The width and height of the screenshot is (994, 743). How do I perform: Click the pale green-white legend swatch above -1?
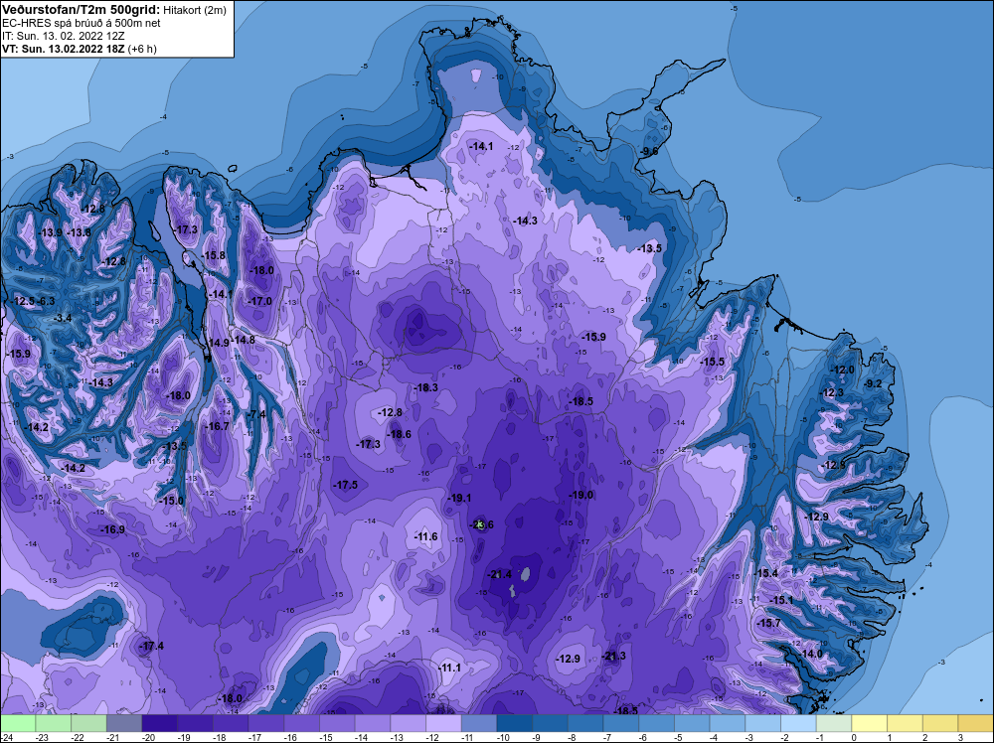(x=834, y=723)
